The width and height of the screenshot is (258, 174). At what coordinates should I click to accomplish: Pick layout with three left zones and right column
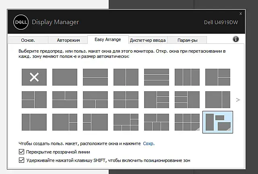(187, 100)
